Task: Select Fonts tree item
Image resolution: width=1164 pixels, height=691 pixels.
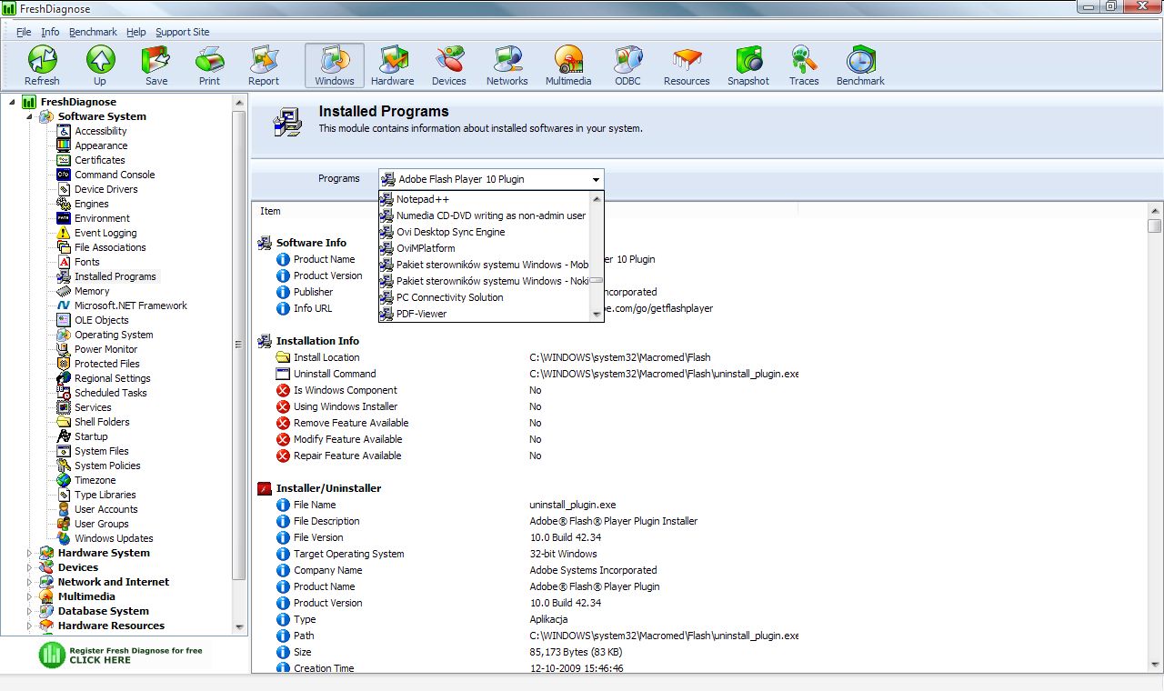Action: click(87, 262)
